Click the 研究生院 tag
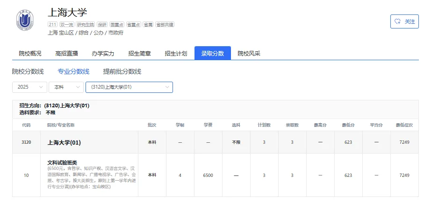 click(x=85, y=24)
